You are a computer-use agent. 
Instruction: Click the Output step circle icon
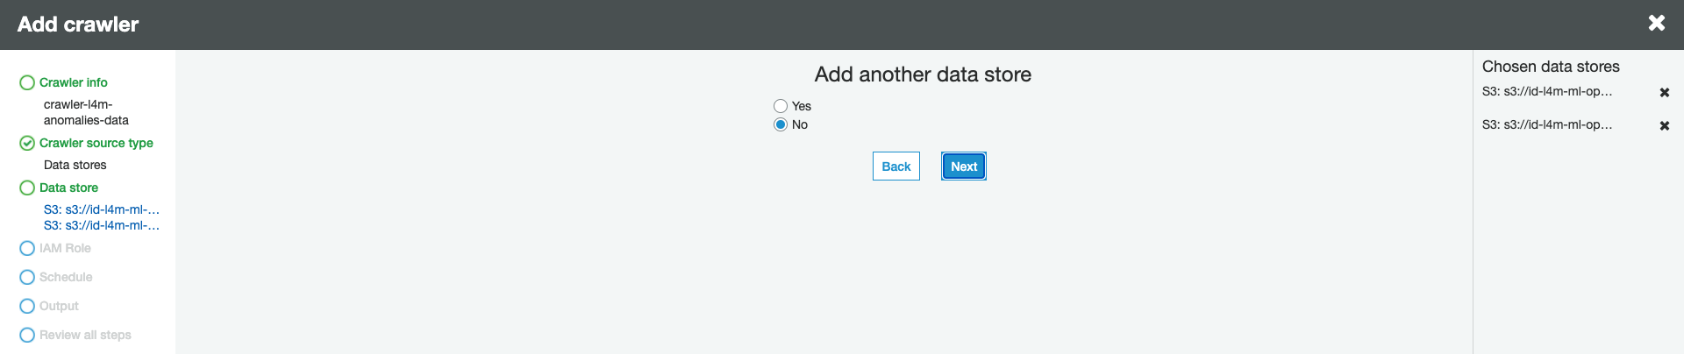click(27, 306)
